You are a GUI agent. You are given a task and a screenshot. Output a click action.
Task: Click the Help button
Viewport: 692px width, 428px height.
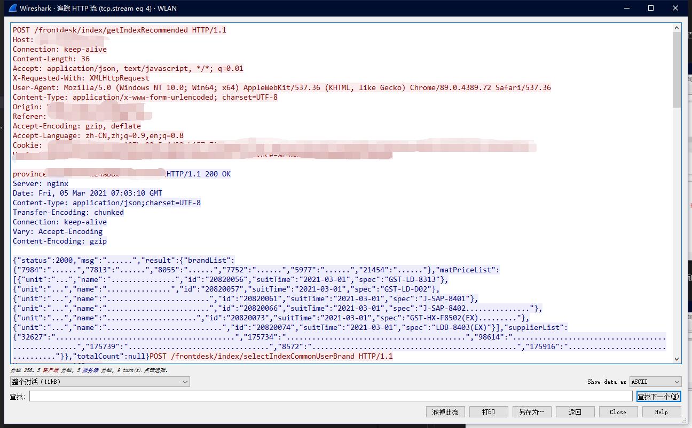(662, 412)
